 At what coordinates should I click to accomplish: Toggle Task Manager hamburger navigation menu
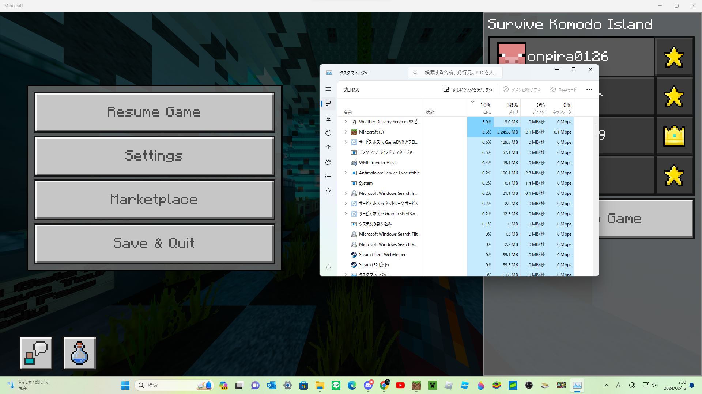point(328,89)
